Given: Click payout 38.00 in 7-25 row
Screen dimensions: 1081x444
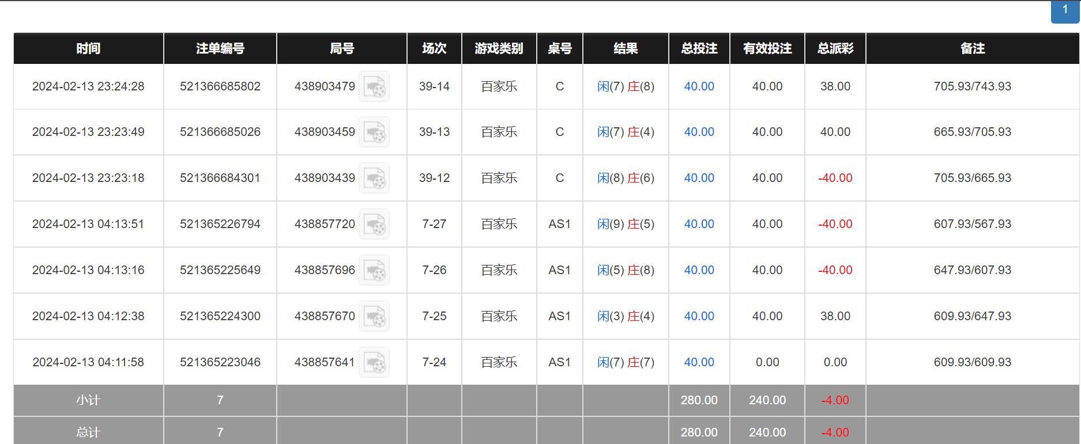Looking at the screenshot, I should 835,316.
